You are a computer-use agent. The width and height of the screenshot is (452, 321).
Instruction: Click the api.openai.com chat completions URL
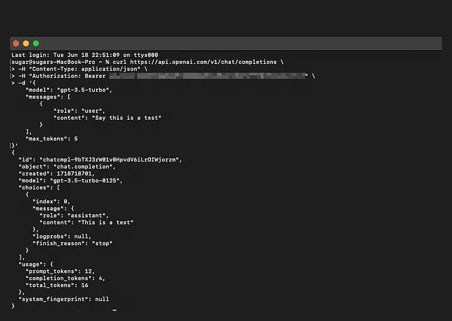(203, 62)
